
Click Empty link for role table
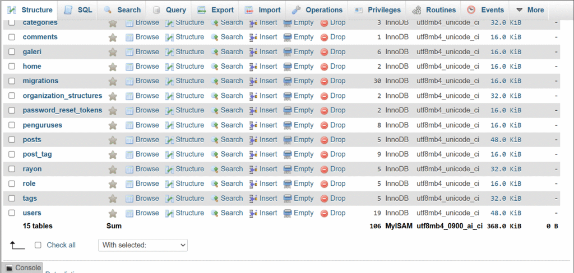tap(303, 184)
